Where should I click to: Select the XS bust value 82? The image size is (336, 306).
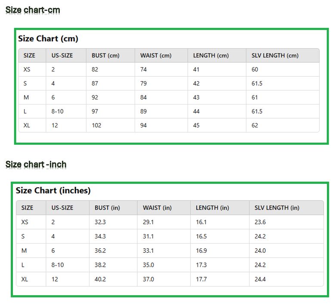click(95, 70)
